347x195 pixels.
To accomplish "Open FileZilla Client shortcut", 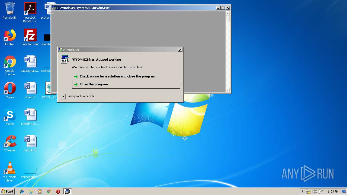I will [30, 37].
